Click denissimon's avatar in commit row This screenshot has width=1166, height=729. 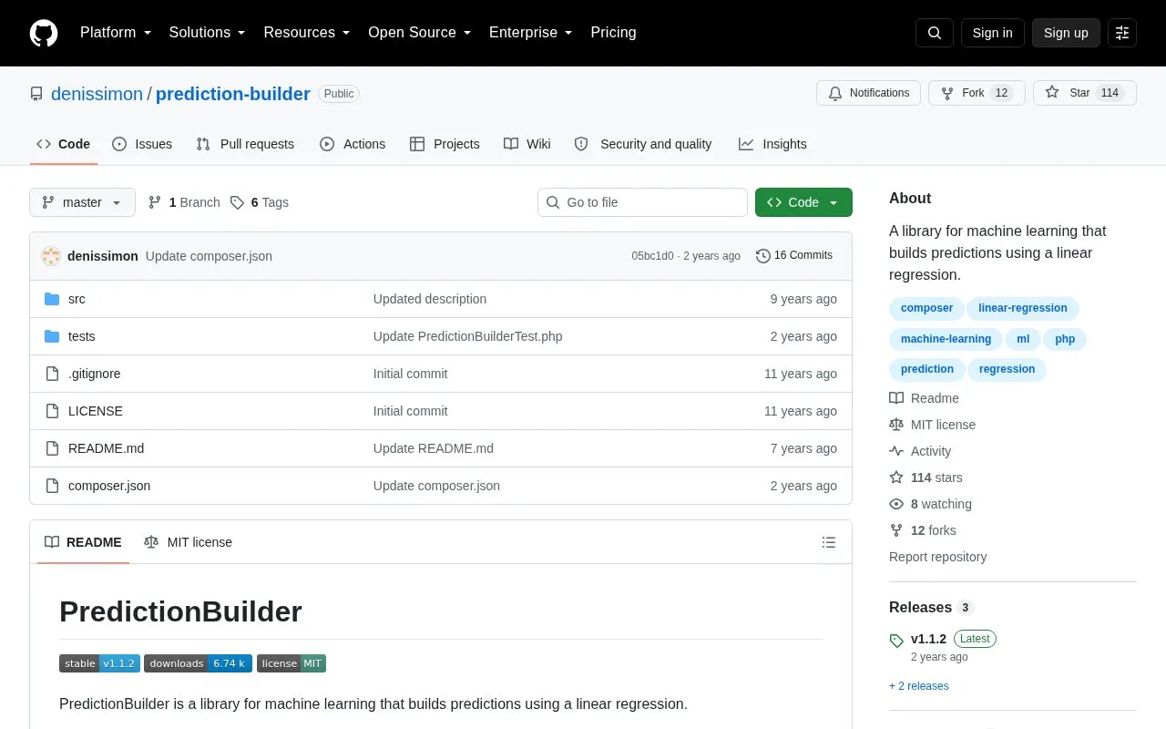51,256
